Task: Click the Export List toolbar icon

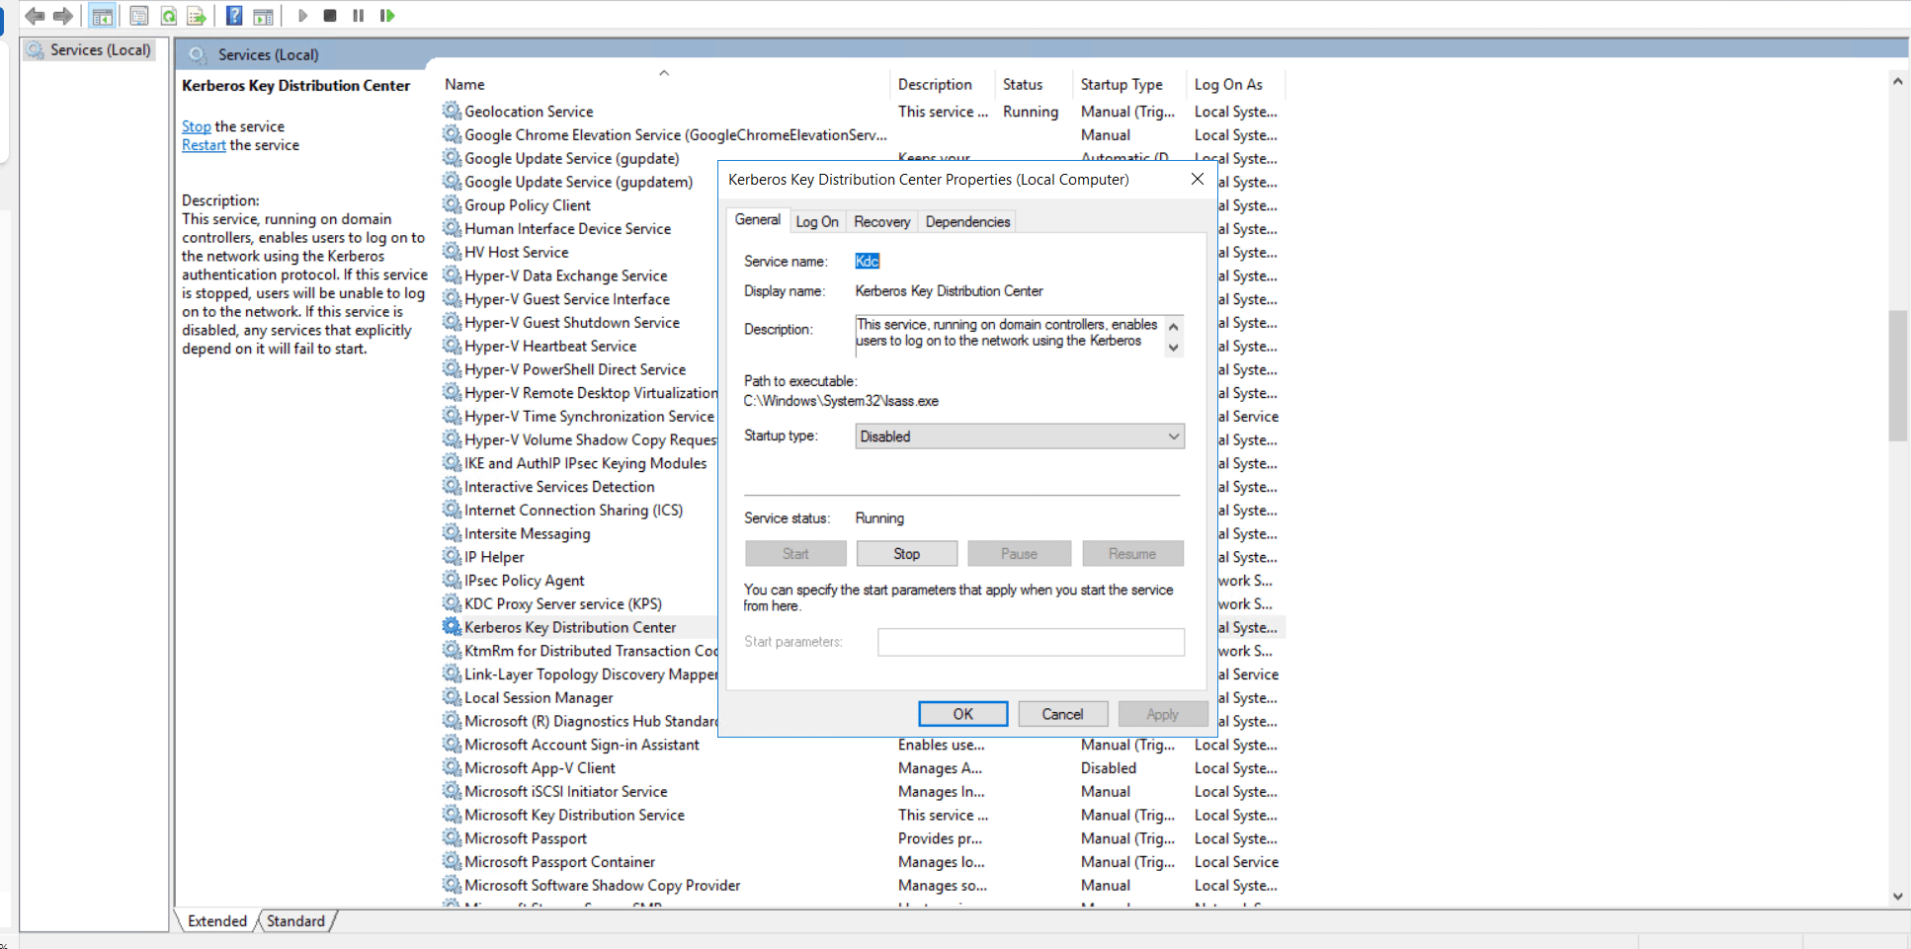Action: tap(196, 15)
